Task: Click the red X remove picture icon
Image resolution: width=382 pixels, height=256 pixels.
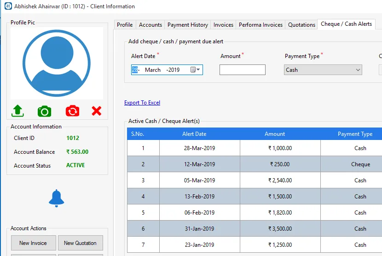Action: (97, 111)
